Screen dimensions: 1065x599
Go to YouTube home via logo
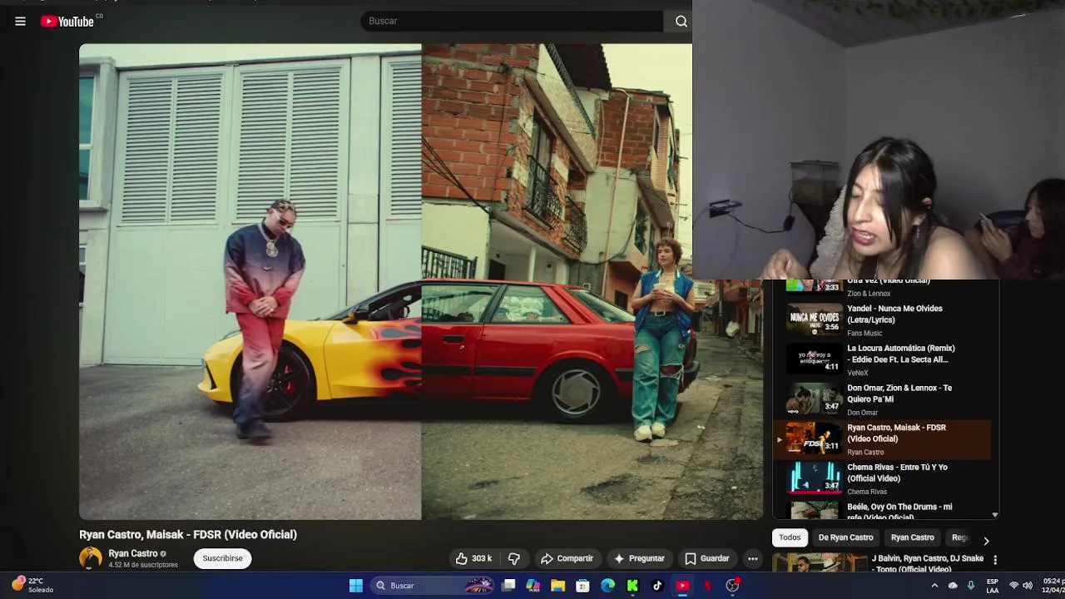tap(68, 22)
